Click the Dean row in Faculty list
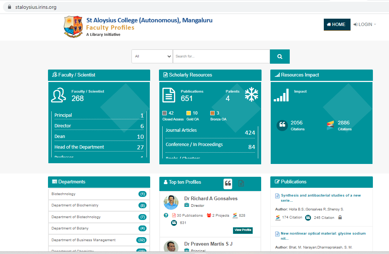Image resolution: width=389 pixels, height=254 pixels. click(99, 137)
